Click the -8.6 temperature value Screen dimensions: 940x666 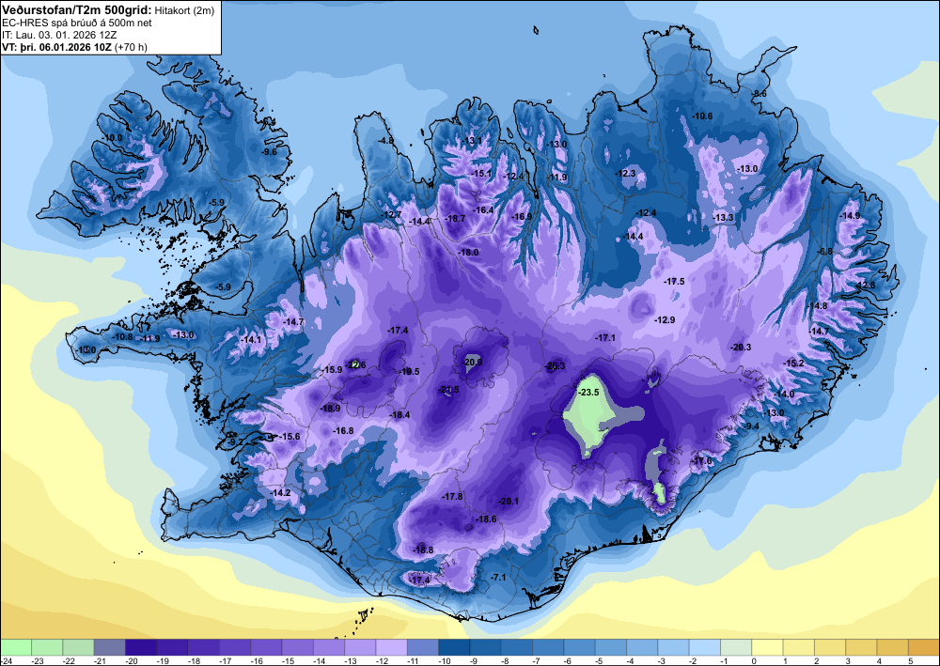[x=760, y=93]
